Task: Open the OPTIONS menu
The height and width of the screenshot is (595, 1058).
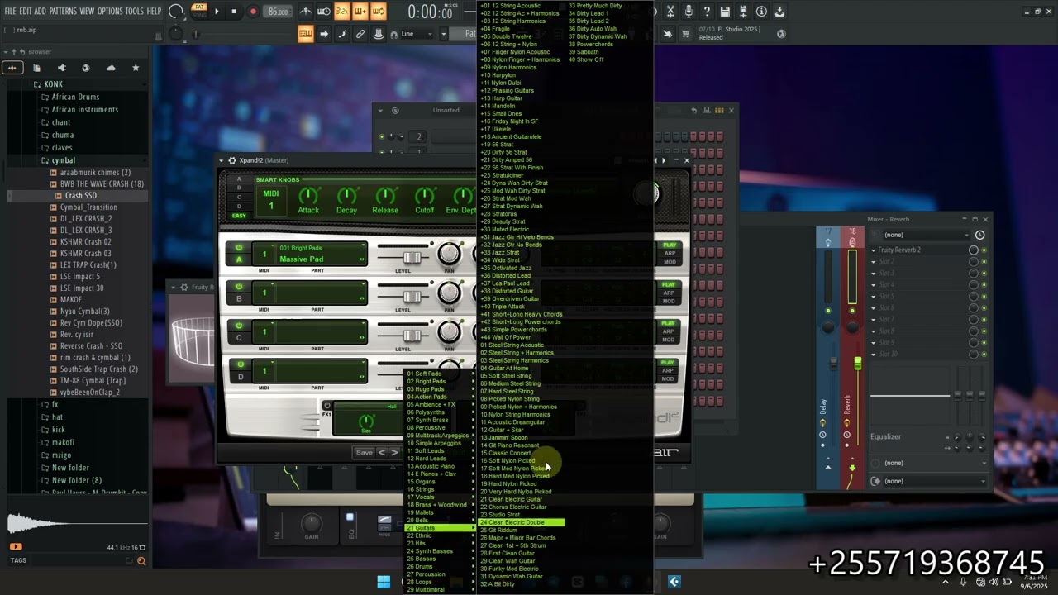Action: point(110,12)
